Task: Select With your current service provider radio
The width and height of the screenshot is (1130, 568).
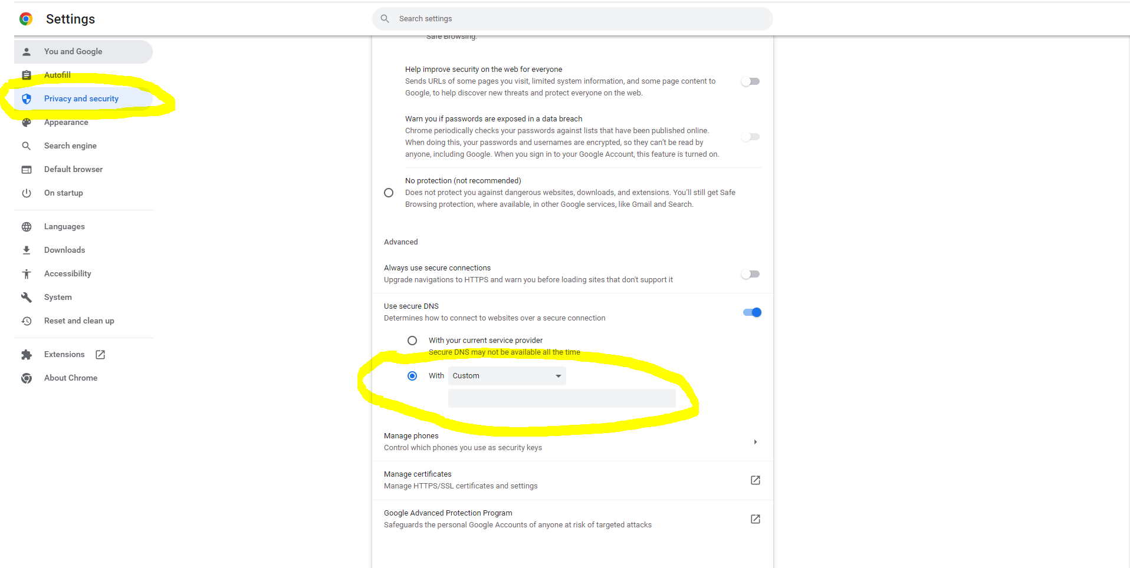Action: 412,341
